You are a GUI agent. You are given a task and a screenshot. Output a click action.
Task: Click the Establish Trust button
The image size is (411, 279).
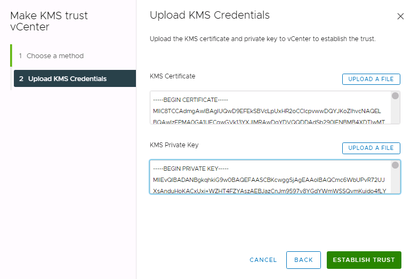coord(364,260)
